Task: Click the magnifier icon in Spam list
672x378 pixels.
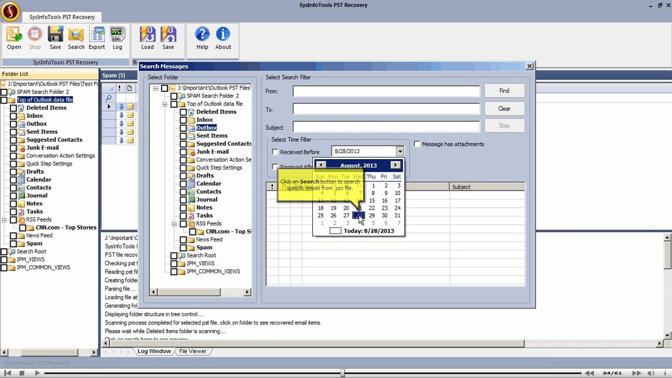Action: point(109,98)
